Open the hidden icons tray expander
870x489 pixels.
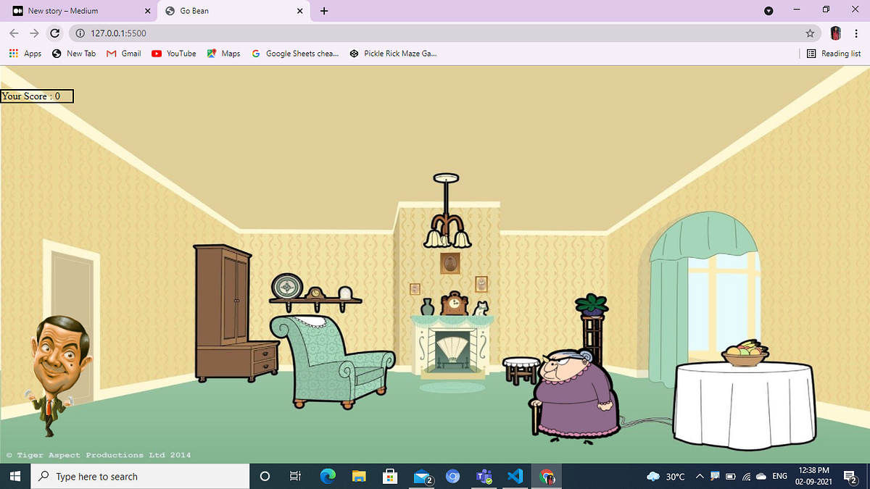coord(700,476)
